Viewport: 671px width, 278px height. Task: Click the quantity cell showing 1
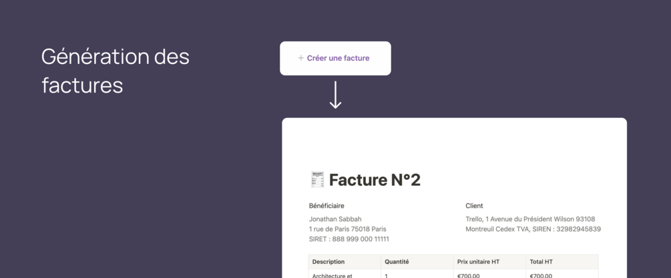(387, 275)
